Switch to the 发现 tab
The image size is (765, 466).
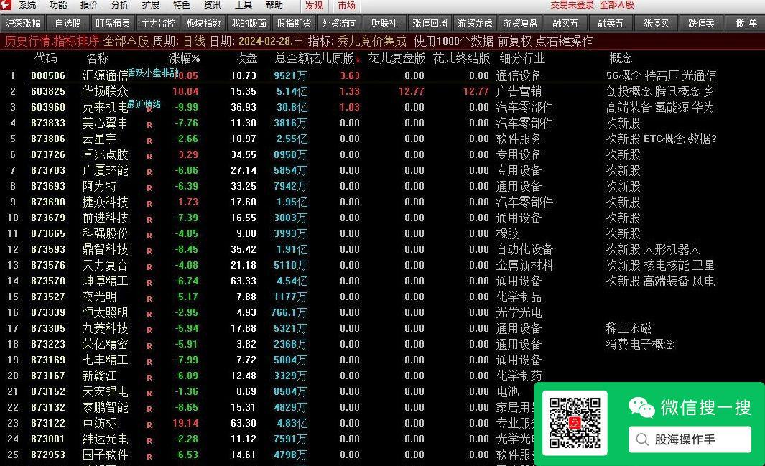click(x=314, y=5)
